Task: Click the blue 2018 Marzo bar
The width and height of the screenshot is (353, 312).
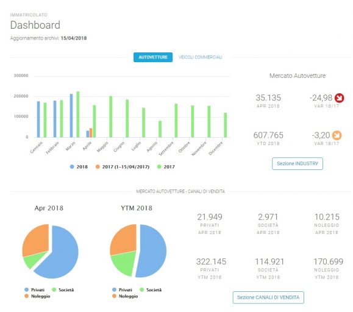Action: (x=71, y=116)
